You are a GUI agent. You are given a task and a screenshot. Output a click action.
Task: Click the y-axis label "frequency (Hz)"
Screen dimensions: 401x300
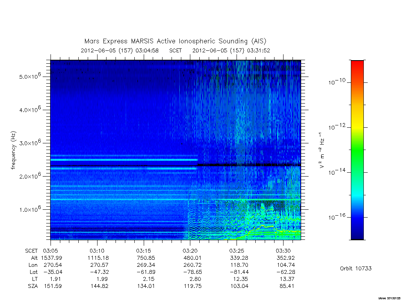(13, 150)
